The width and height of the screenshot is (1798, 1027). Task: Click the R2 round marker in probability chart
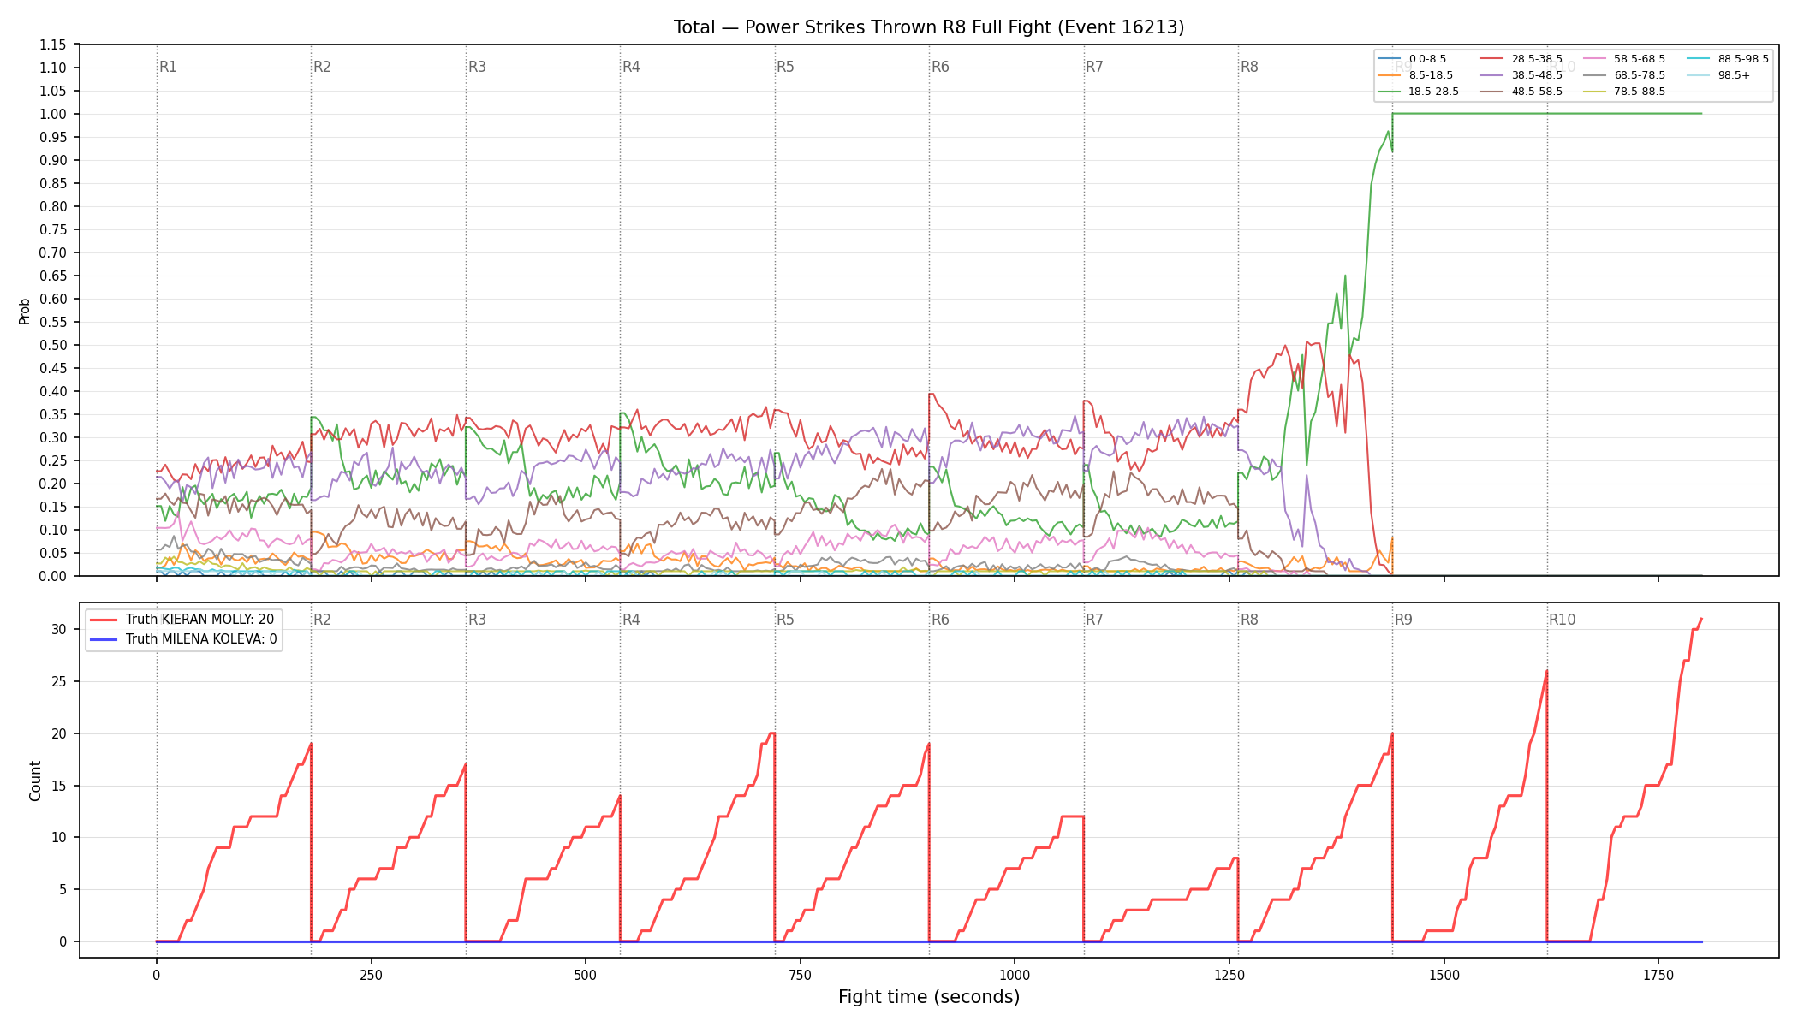click(322, 67)
